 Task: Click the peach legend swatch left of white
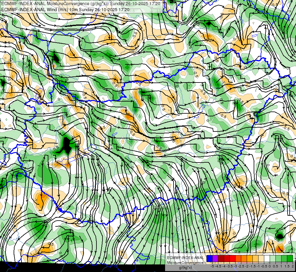coord(261,259)
